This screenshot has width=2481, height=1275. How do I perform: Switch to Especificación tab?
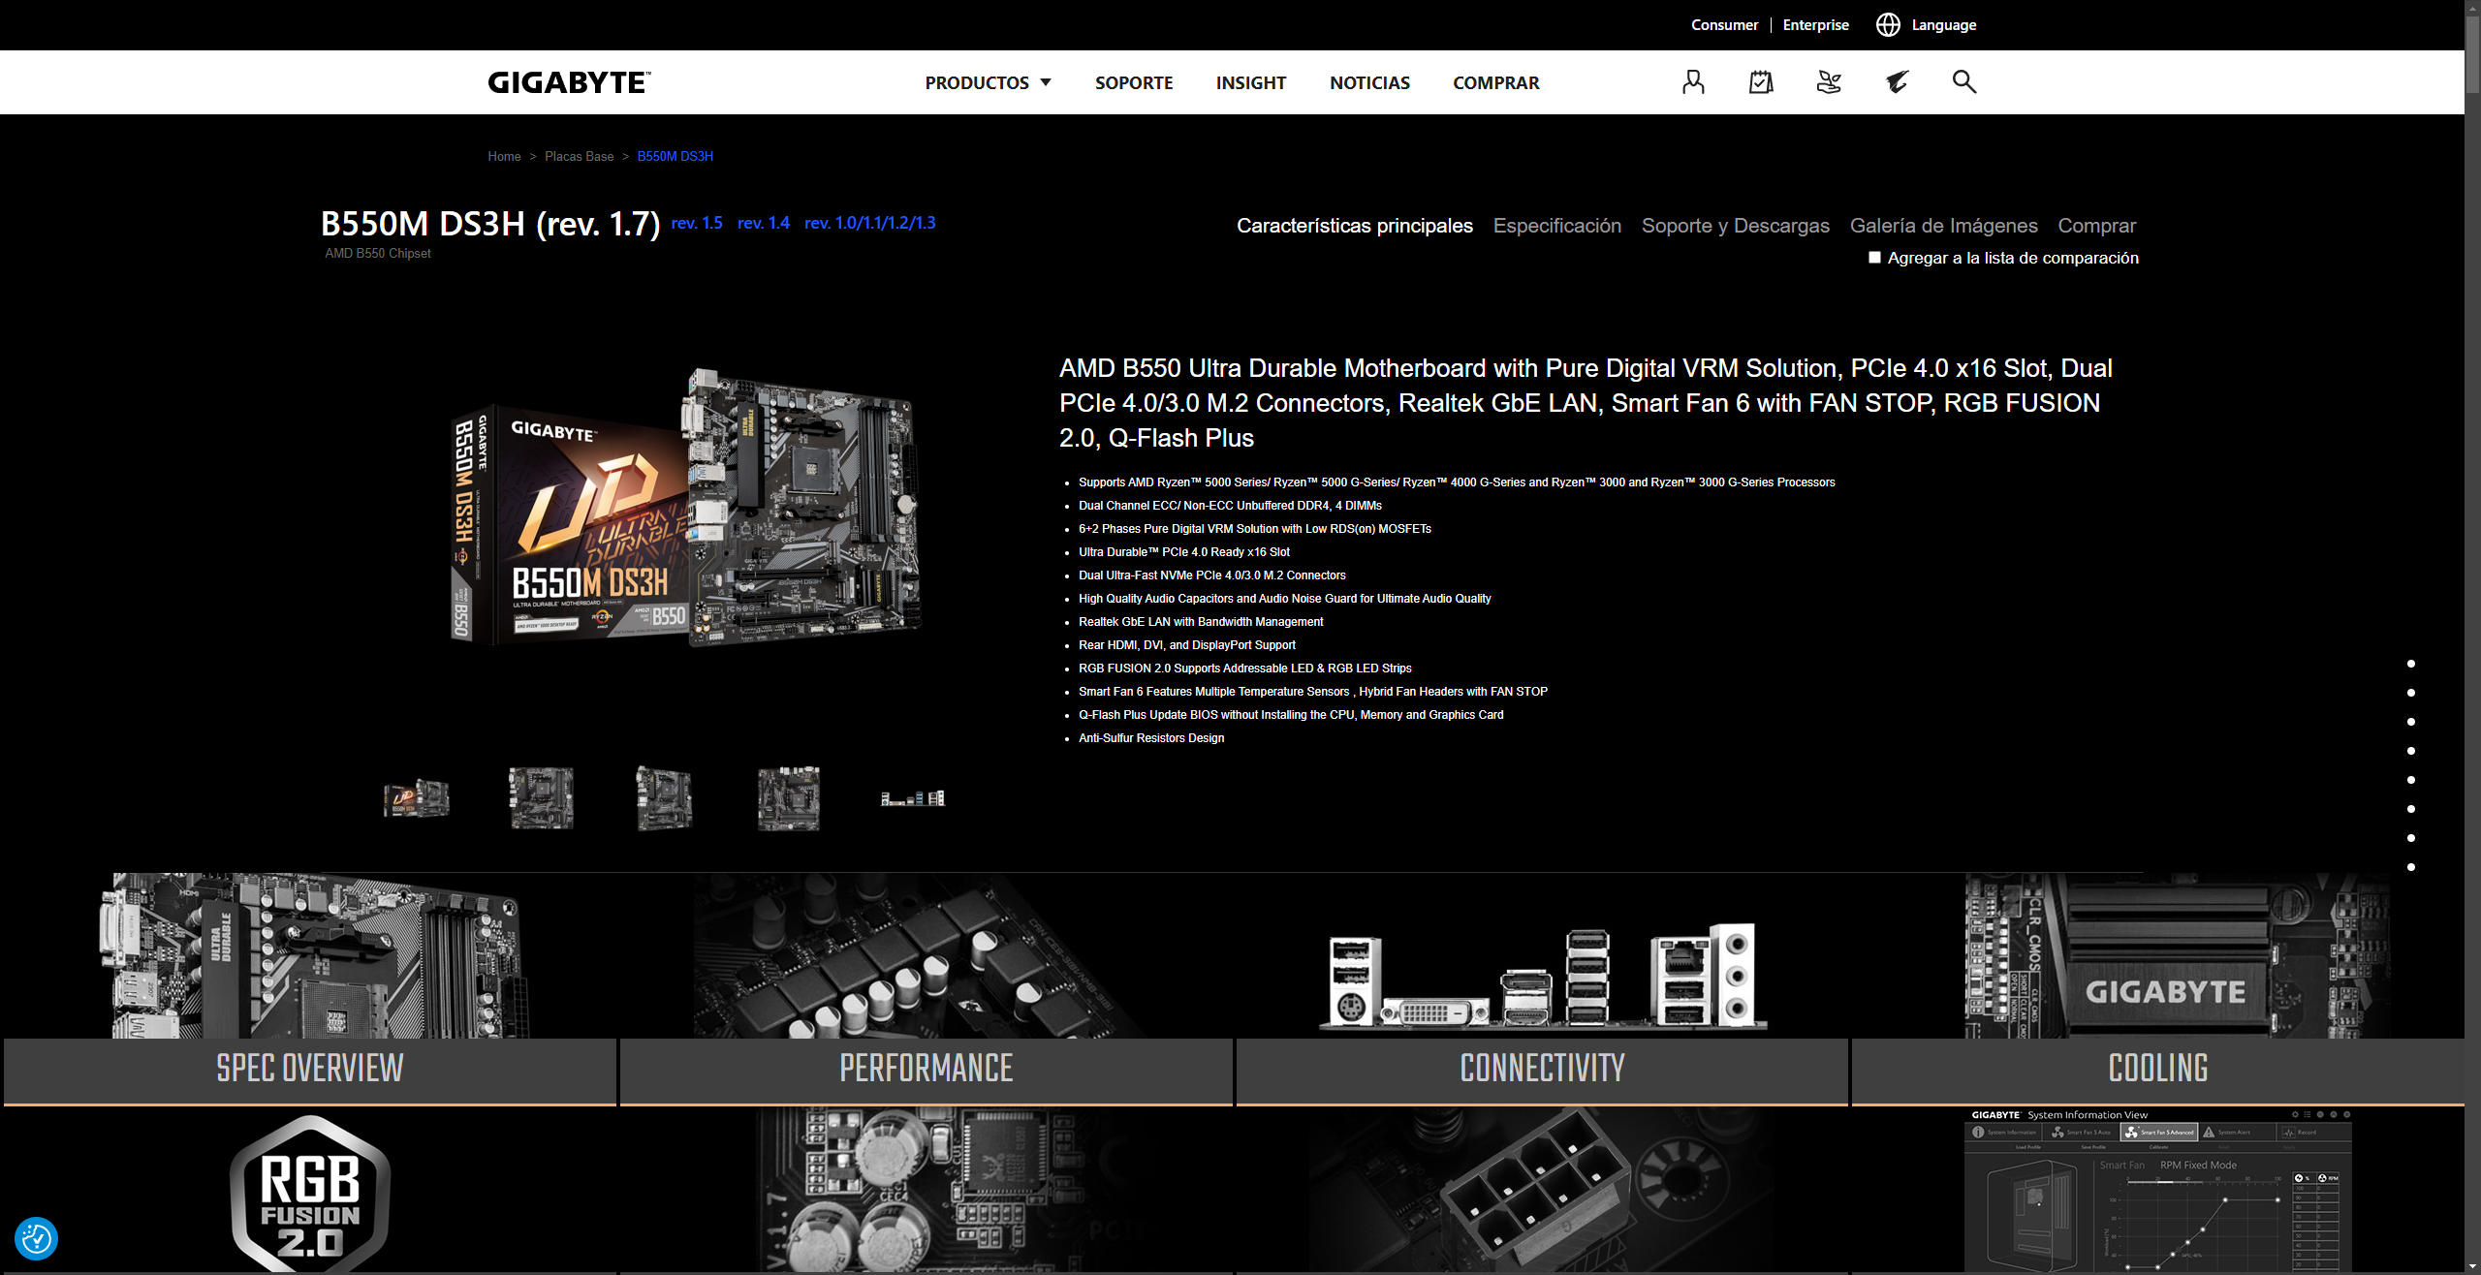(1557, 226)
